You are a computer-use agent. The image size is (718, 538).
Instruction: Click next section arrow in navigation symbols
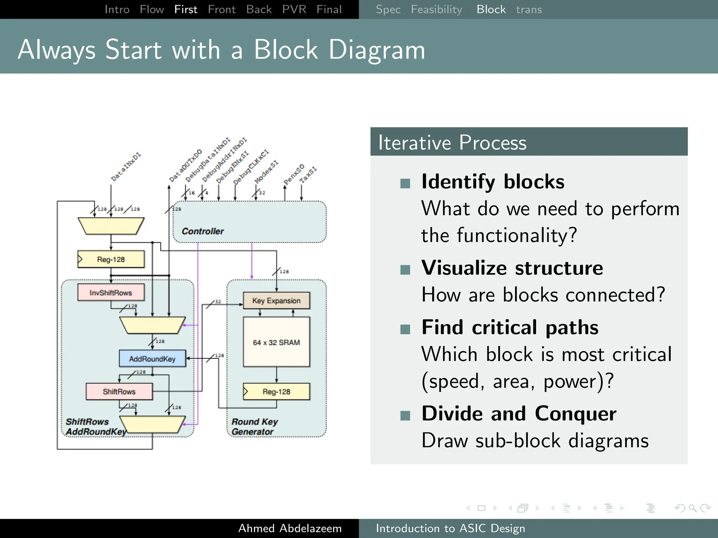[622, 508]
